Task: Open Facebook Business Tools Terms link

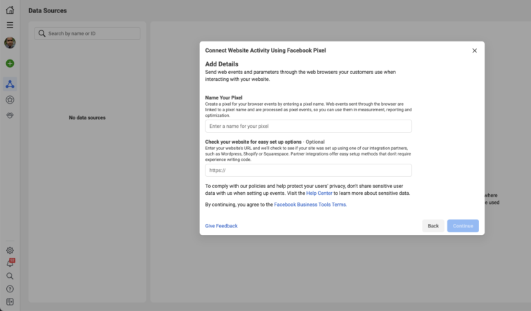Action: [x=310, y=205]
